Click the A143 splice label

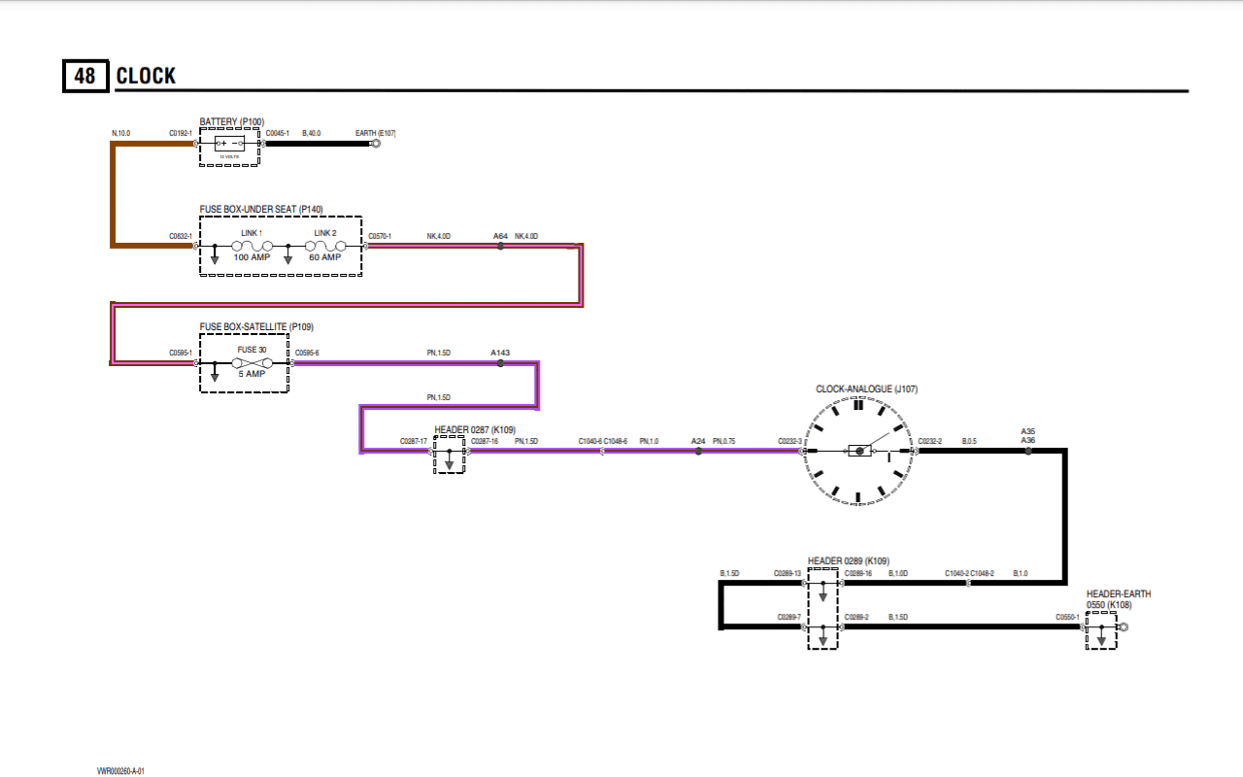[x=500, y=353]
